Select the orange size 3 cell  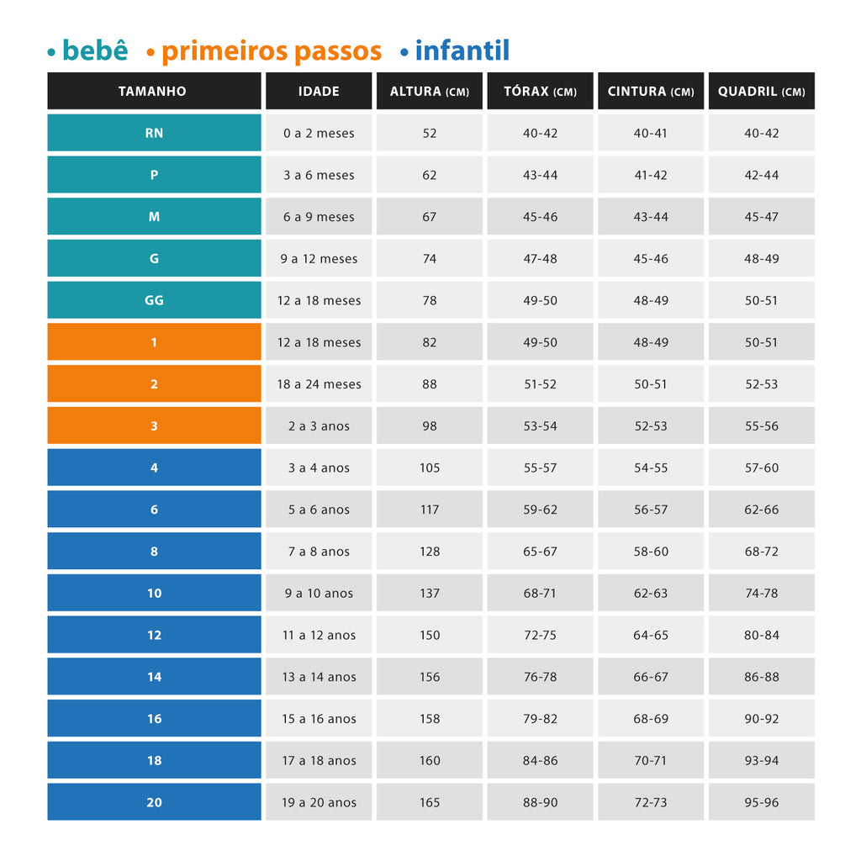point(154,425)
